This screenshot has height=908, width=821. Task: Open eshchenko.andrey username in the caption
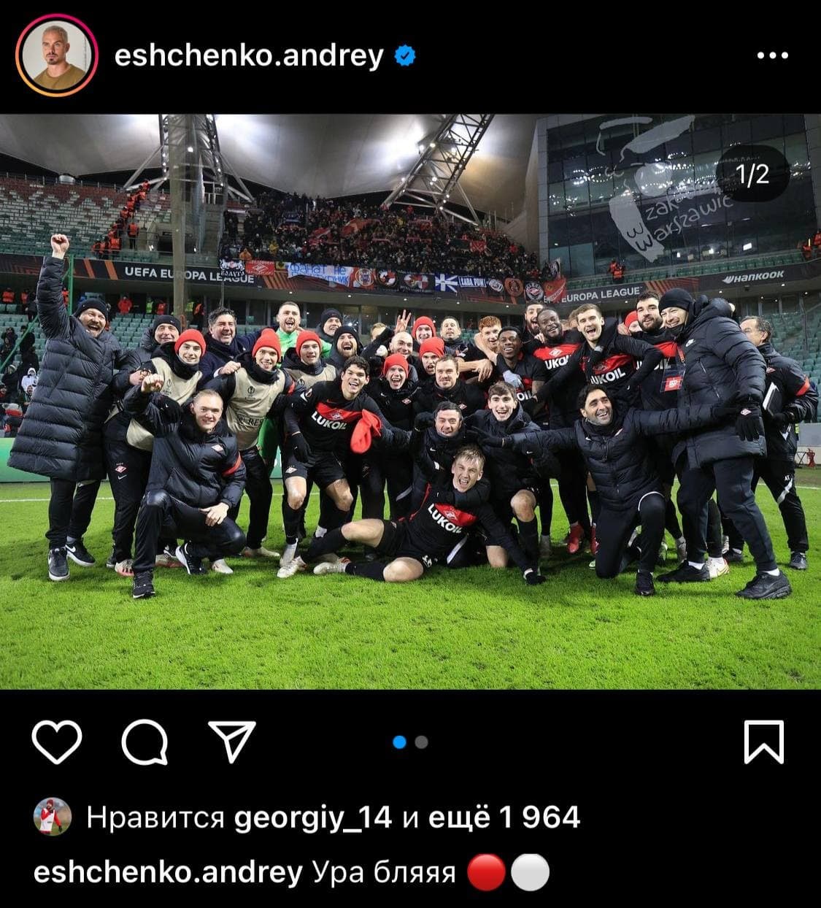coord(168,872)
